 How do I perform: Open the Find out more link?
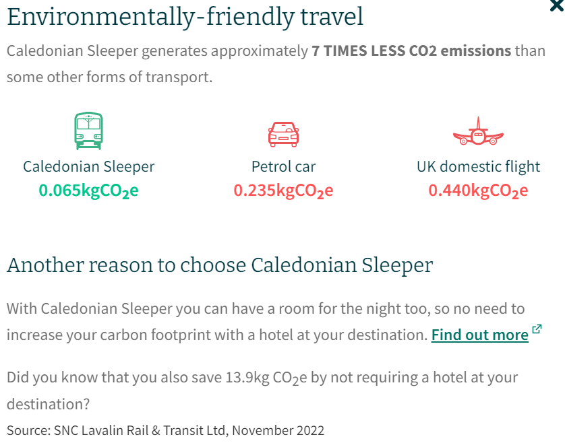pos(479,335)
